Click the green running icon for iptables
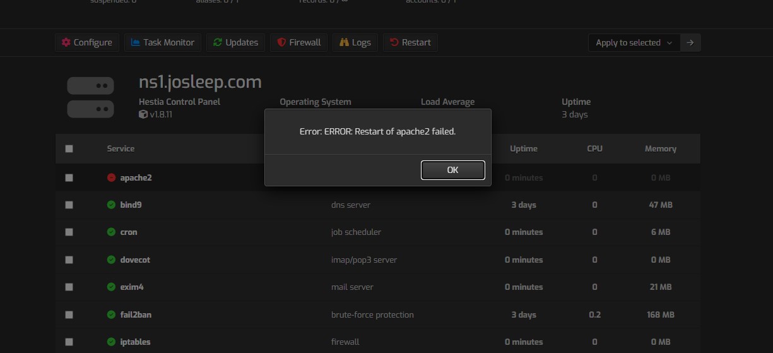773x353 pixels. coord(111,342)
